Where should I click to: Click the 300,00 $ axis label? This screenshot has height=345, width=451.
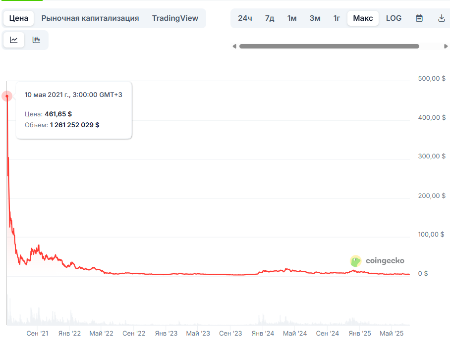[x=432, y=156]
